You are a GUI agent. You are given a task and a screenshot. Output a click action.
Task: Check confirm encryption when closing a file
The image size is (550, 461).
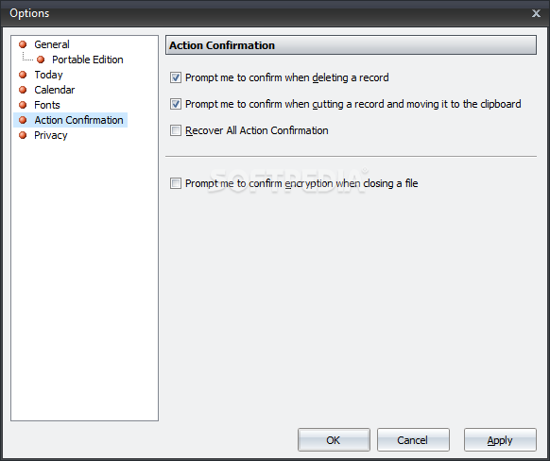coord(176,183)
